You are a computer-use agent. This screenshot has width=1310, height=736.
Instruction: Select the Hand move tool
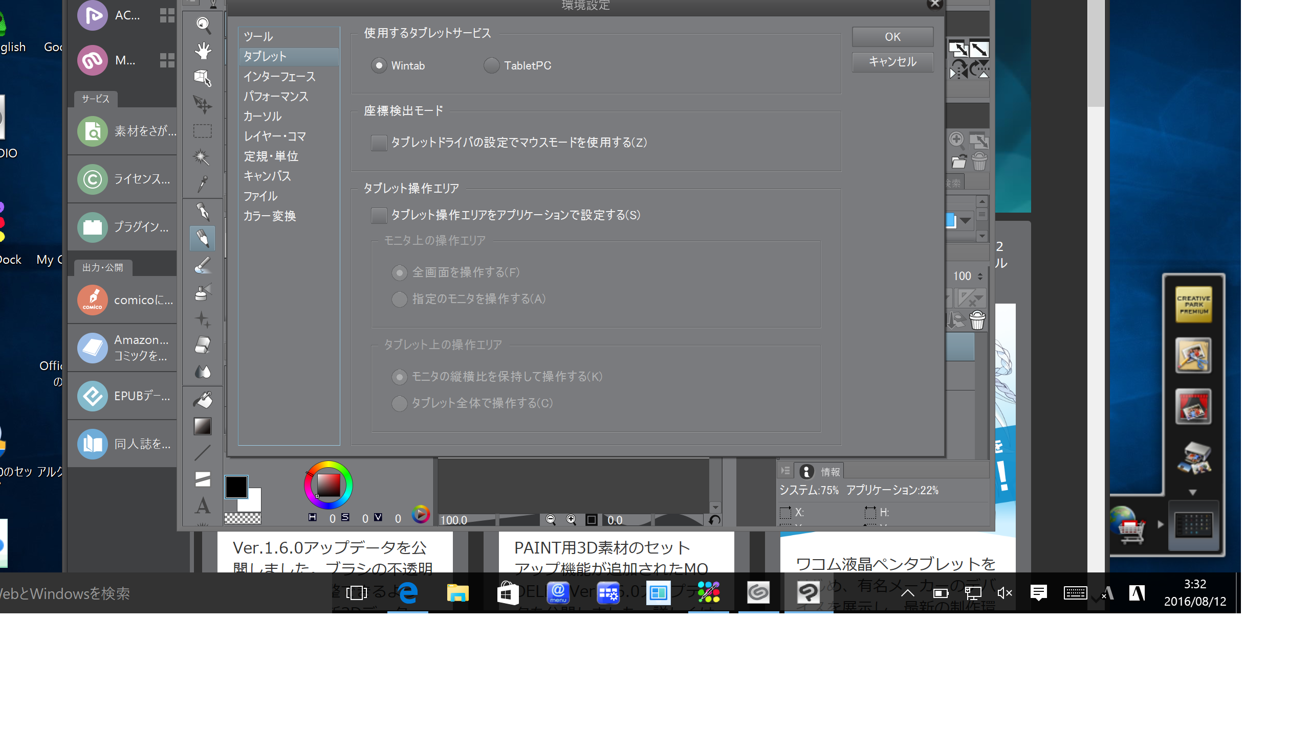pyautogui.click(x=203, y=51)
